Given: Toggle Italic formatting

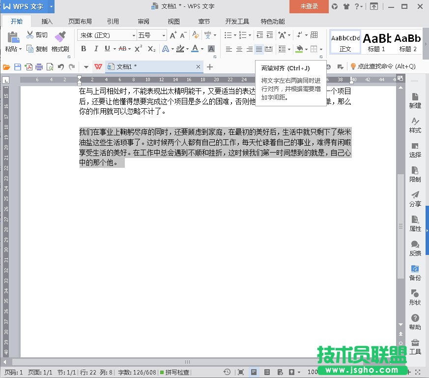Looking at the screenshot, I should pos(96,49).
